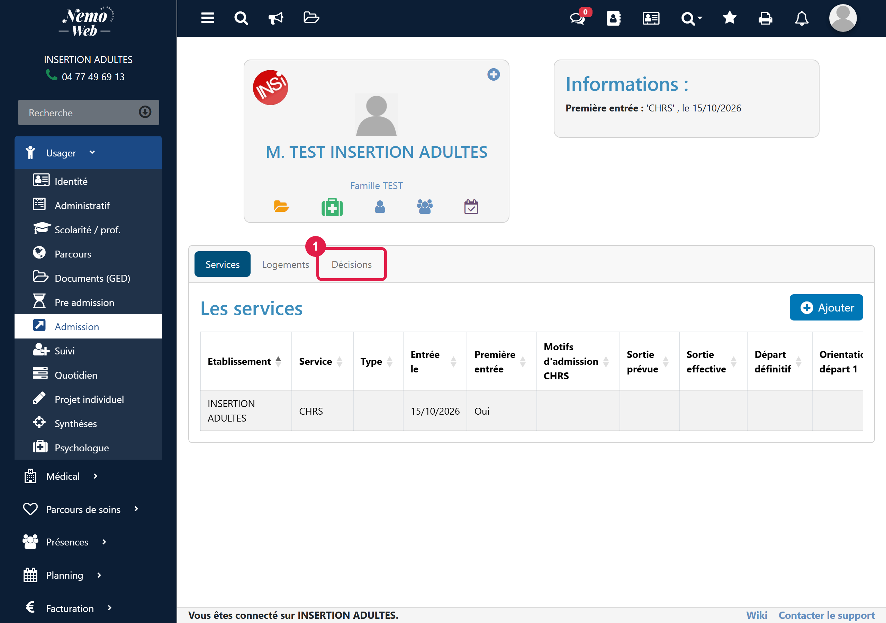Open Projet individuel in the sidebar
This screenshot has height=623, width=886.
pyautogui.click(x=88, y=399)
